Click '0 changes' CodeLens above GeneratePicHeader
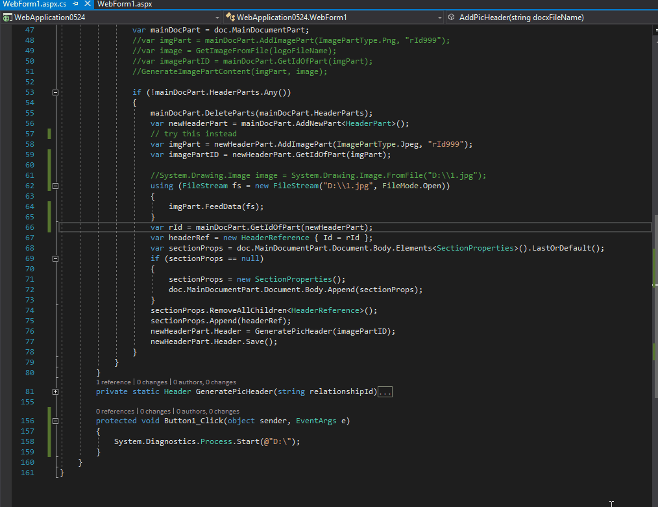Viewport: 658px width, 507px height. coord(152,382)
